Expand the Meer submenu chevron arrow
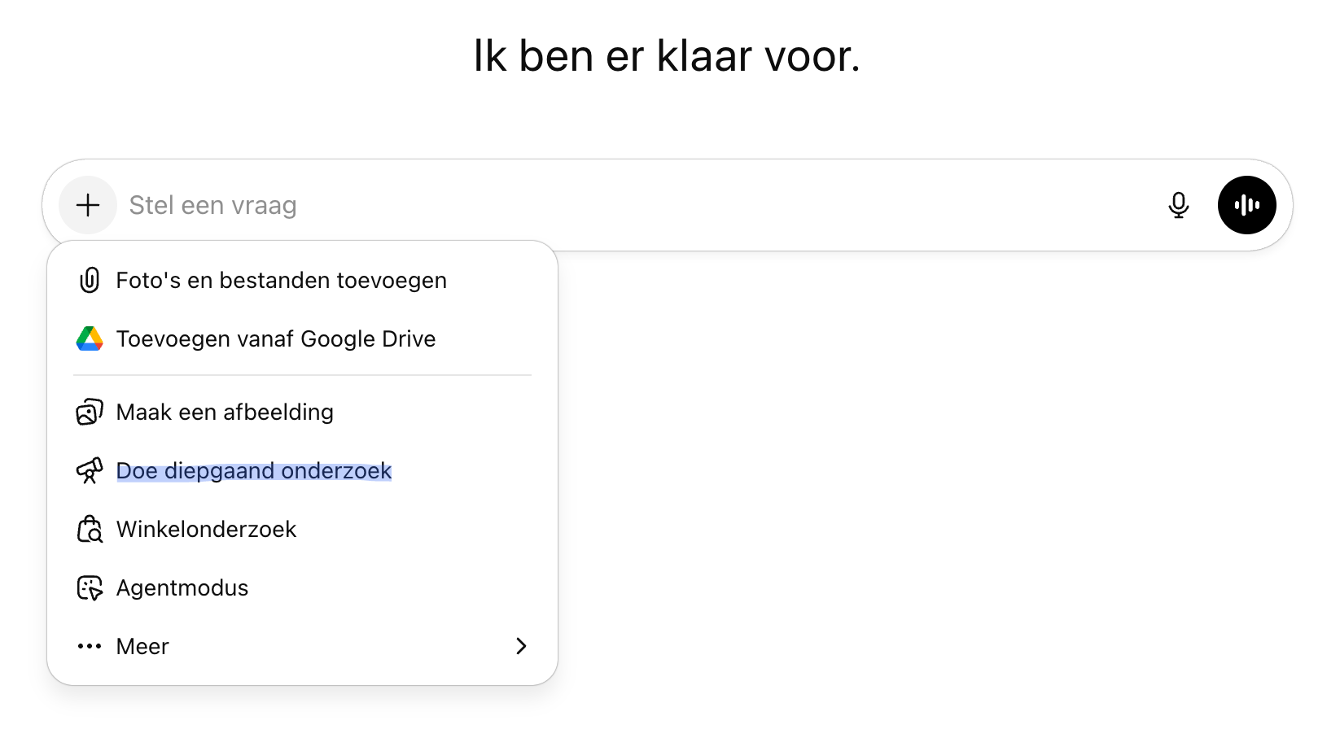The image size is (1340, 729). (521, 646)
